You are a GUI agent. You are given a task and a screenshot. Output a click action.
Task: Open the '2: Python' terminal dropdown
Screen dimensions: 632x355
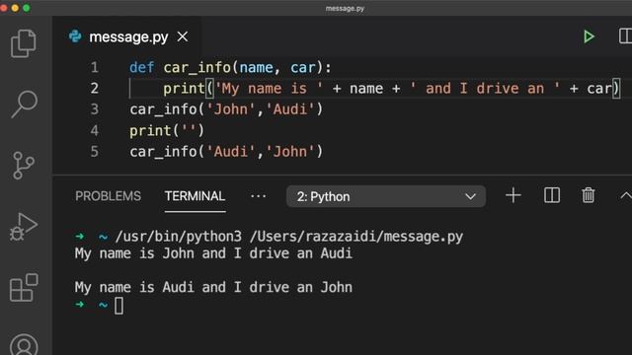tap(386, 196)
